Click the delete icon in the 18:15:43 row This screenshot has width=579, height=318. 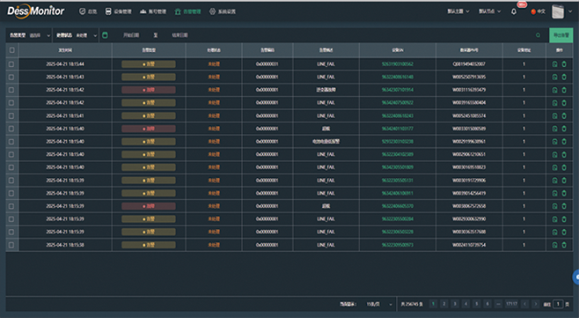point(564,77)
